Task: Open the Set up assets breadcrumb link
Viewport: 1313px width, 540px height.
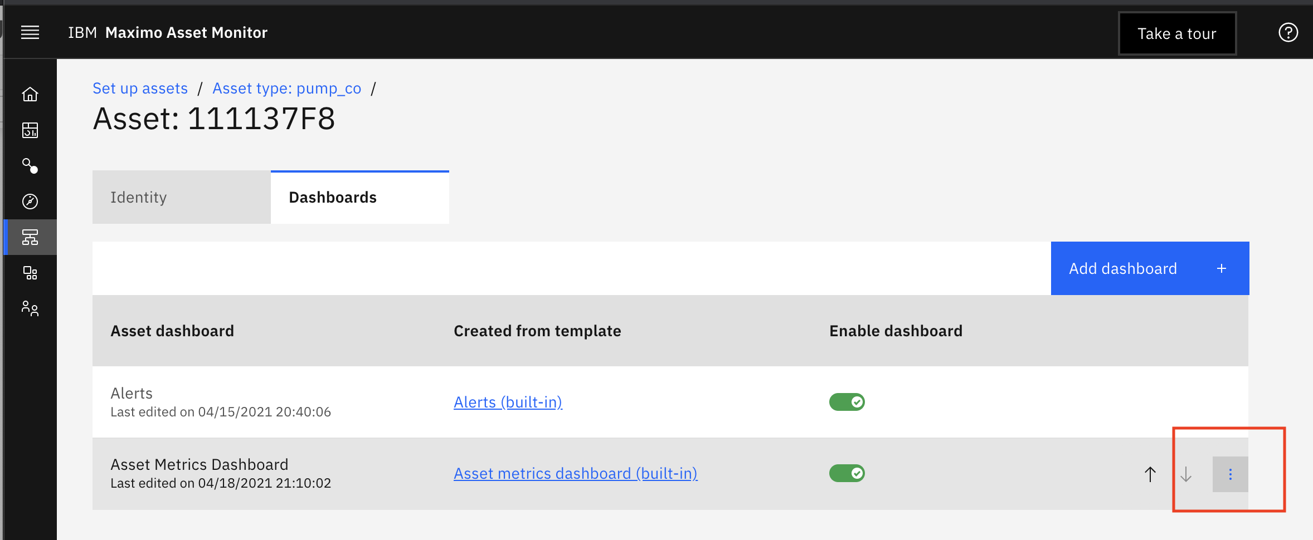Action: pyautogui.click(x=140, y=89)
